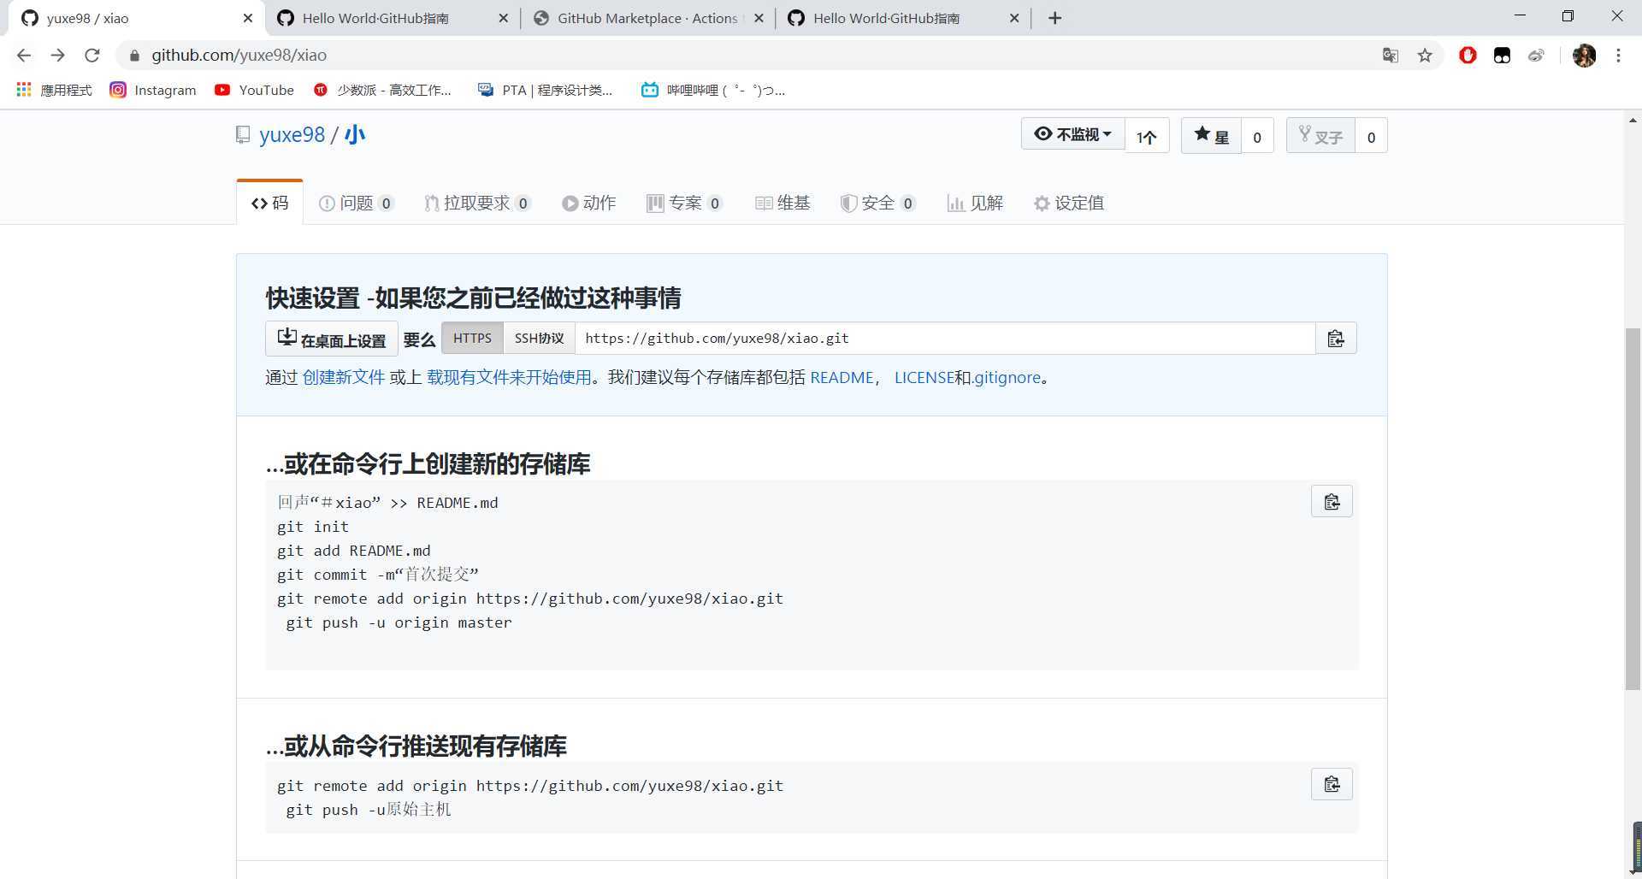The width and height of the screenshot is (1642, 879).
Task: Select the 'git init' command line
Action: [x=313, y=527]
